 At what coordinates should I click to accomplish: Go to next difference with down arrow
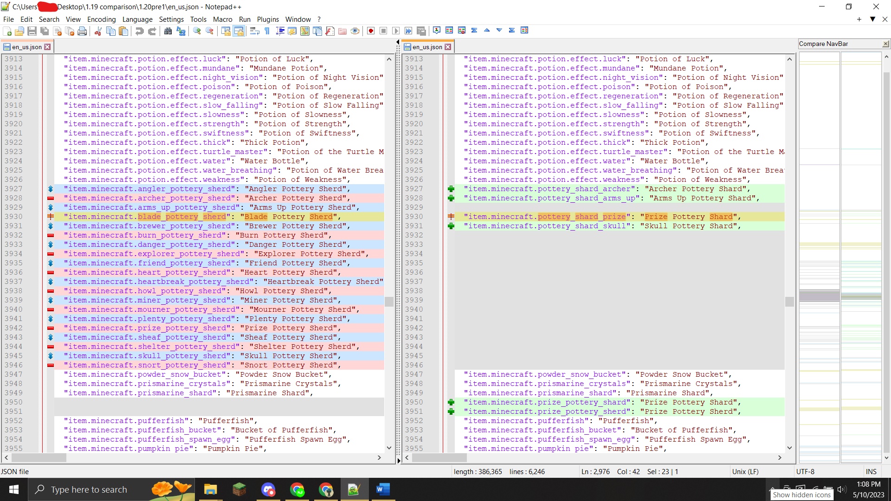pyautogui.click(x=499, y=31)
